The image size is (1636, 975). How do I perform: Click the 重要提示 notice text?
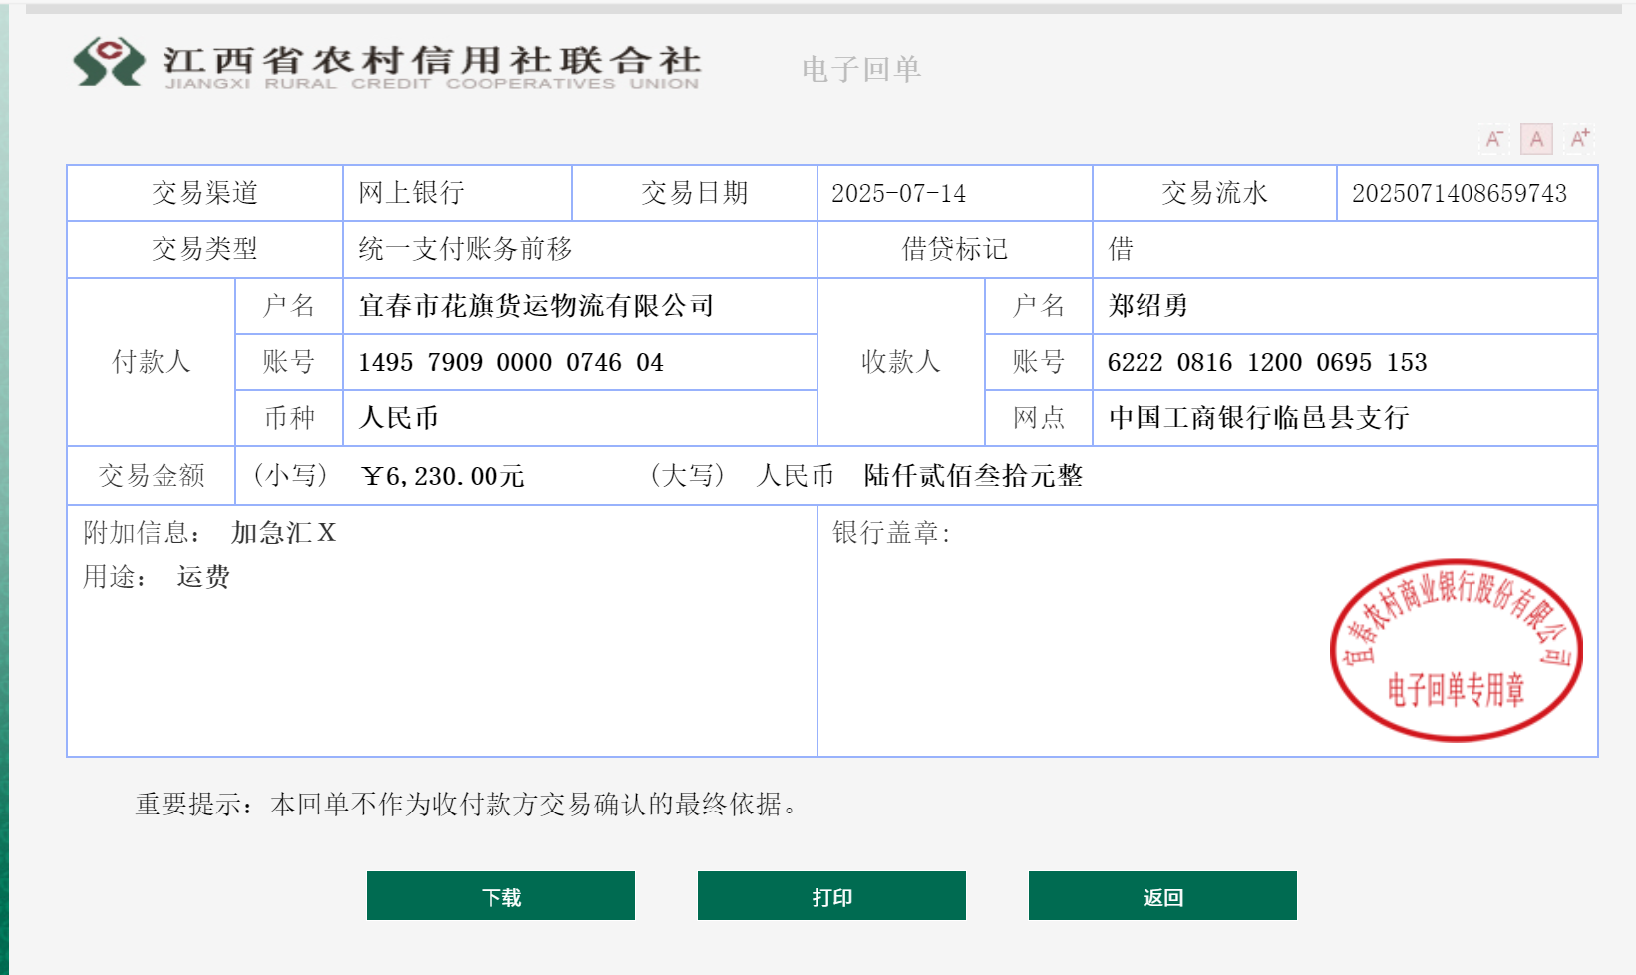pos(467,805)
